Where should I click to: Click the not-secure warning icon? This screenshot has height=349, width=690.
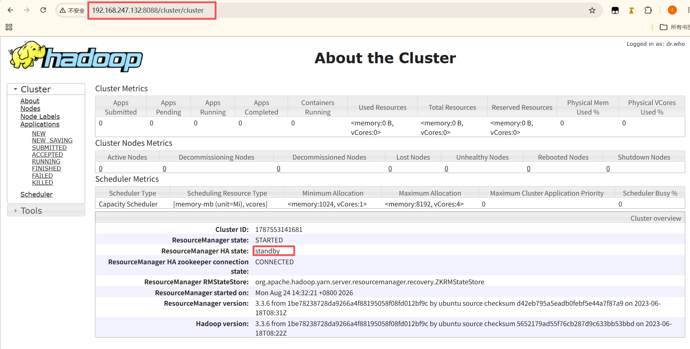click(x=63, y=11)
